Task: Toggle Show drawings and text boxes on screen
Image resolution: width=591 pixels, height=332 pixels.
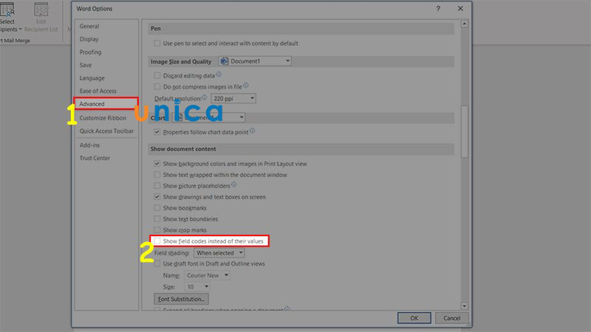Action: (157, 197)
